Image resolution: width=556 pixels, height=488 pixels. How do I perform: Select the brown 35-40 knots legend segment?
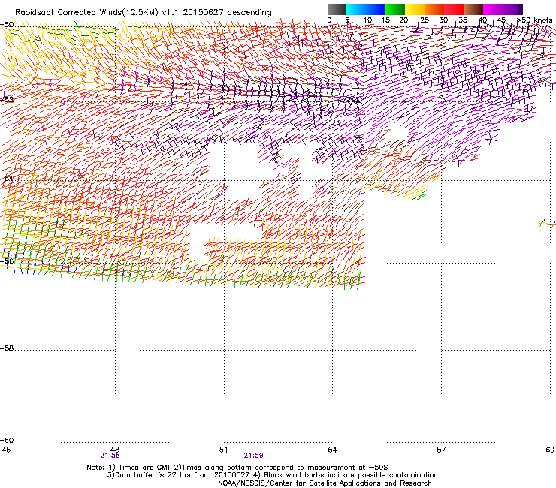click(x=473, y=9)
